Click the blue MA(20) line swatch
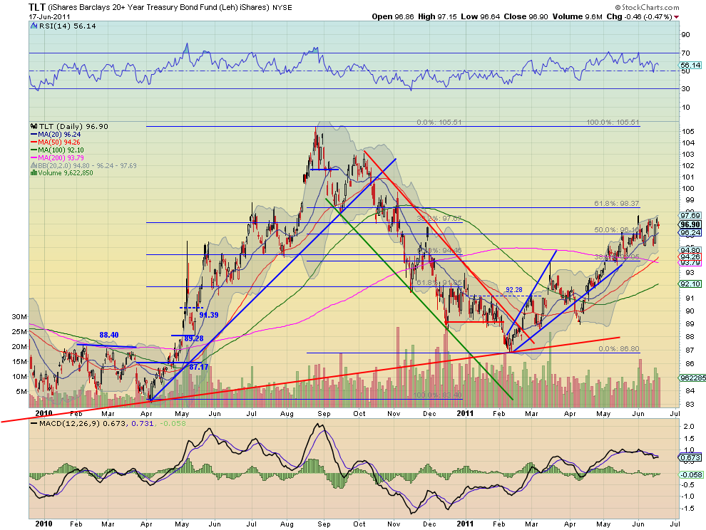Screen dimensions: 706x530 [34, 135]
